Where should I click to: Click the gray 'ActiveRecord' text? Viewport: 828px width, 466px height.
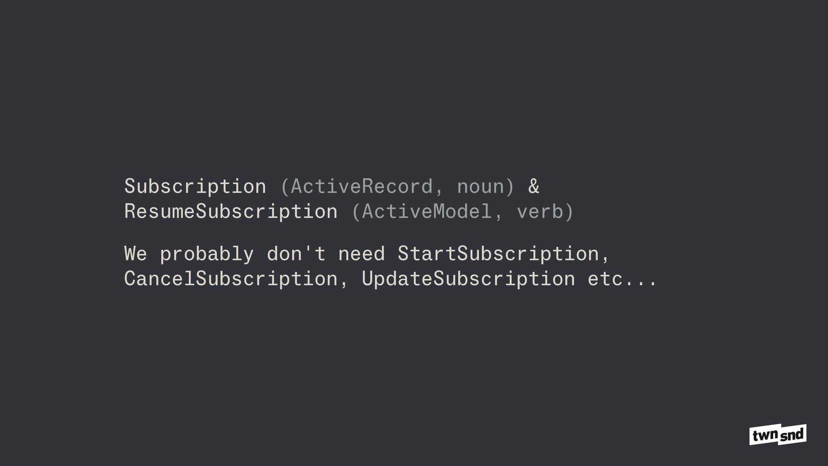pos(361,186)
